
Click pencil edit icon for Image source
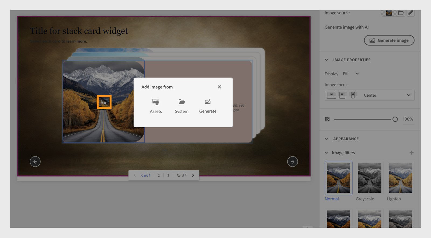coord(411,13)
